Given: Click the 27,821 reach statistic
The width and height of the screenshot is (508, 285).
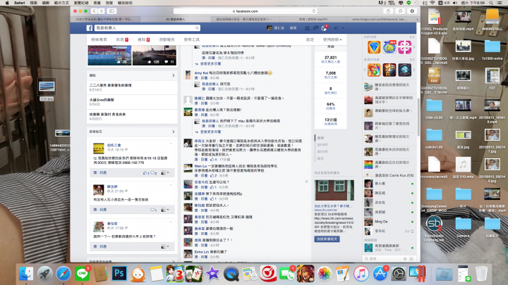Looking at the screenshot, I should (330, 57).
